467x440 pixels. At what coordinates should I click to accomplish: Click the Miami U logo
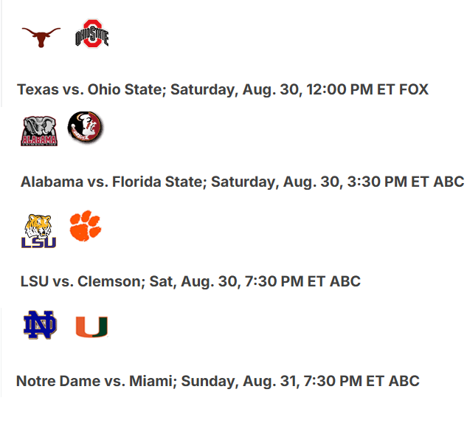pos(91,327)
